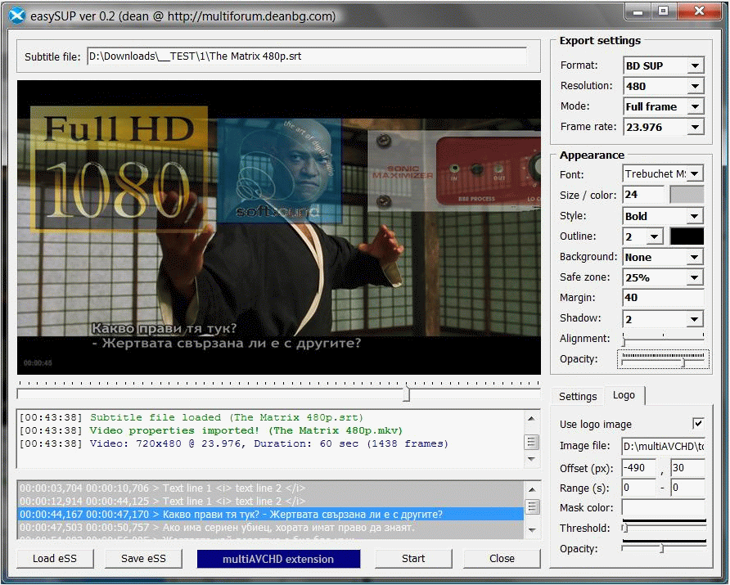This screenshot has width=730, height=585.
Task: Click the Subtitle file path field
Action: pyautogui.click(x=307, y=56)
